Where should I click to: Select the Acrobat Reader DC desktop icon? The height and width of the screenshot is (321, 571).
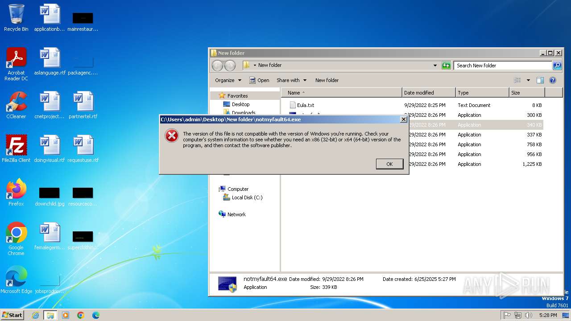click(x=16, y=64)
